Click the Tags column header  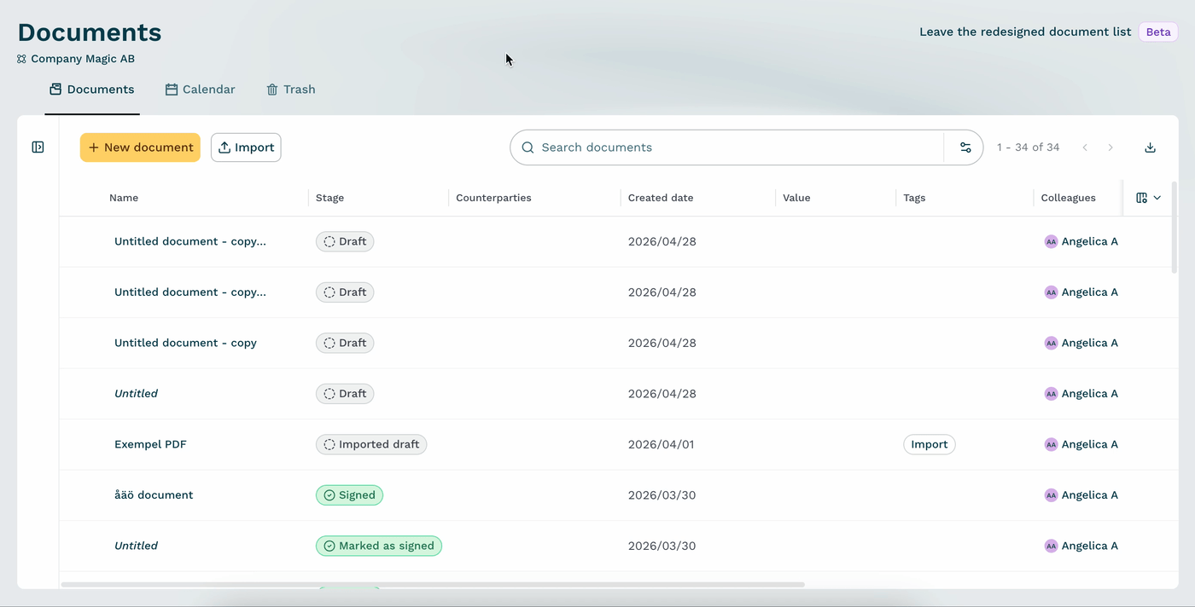point(914,198)
